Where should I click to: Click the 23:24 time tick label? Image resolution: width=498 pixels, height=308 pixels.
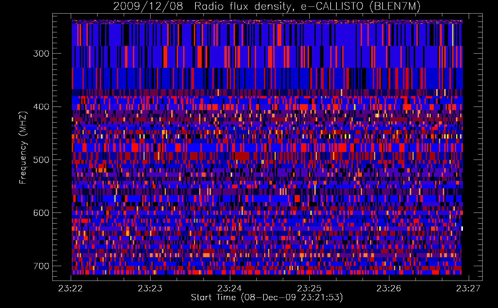coord(230,288)
